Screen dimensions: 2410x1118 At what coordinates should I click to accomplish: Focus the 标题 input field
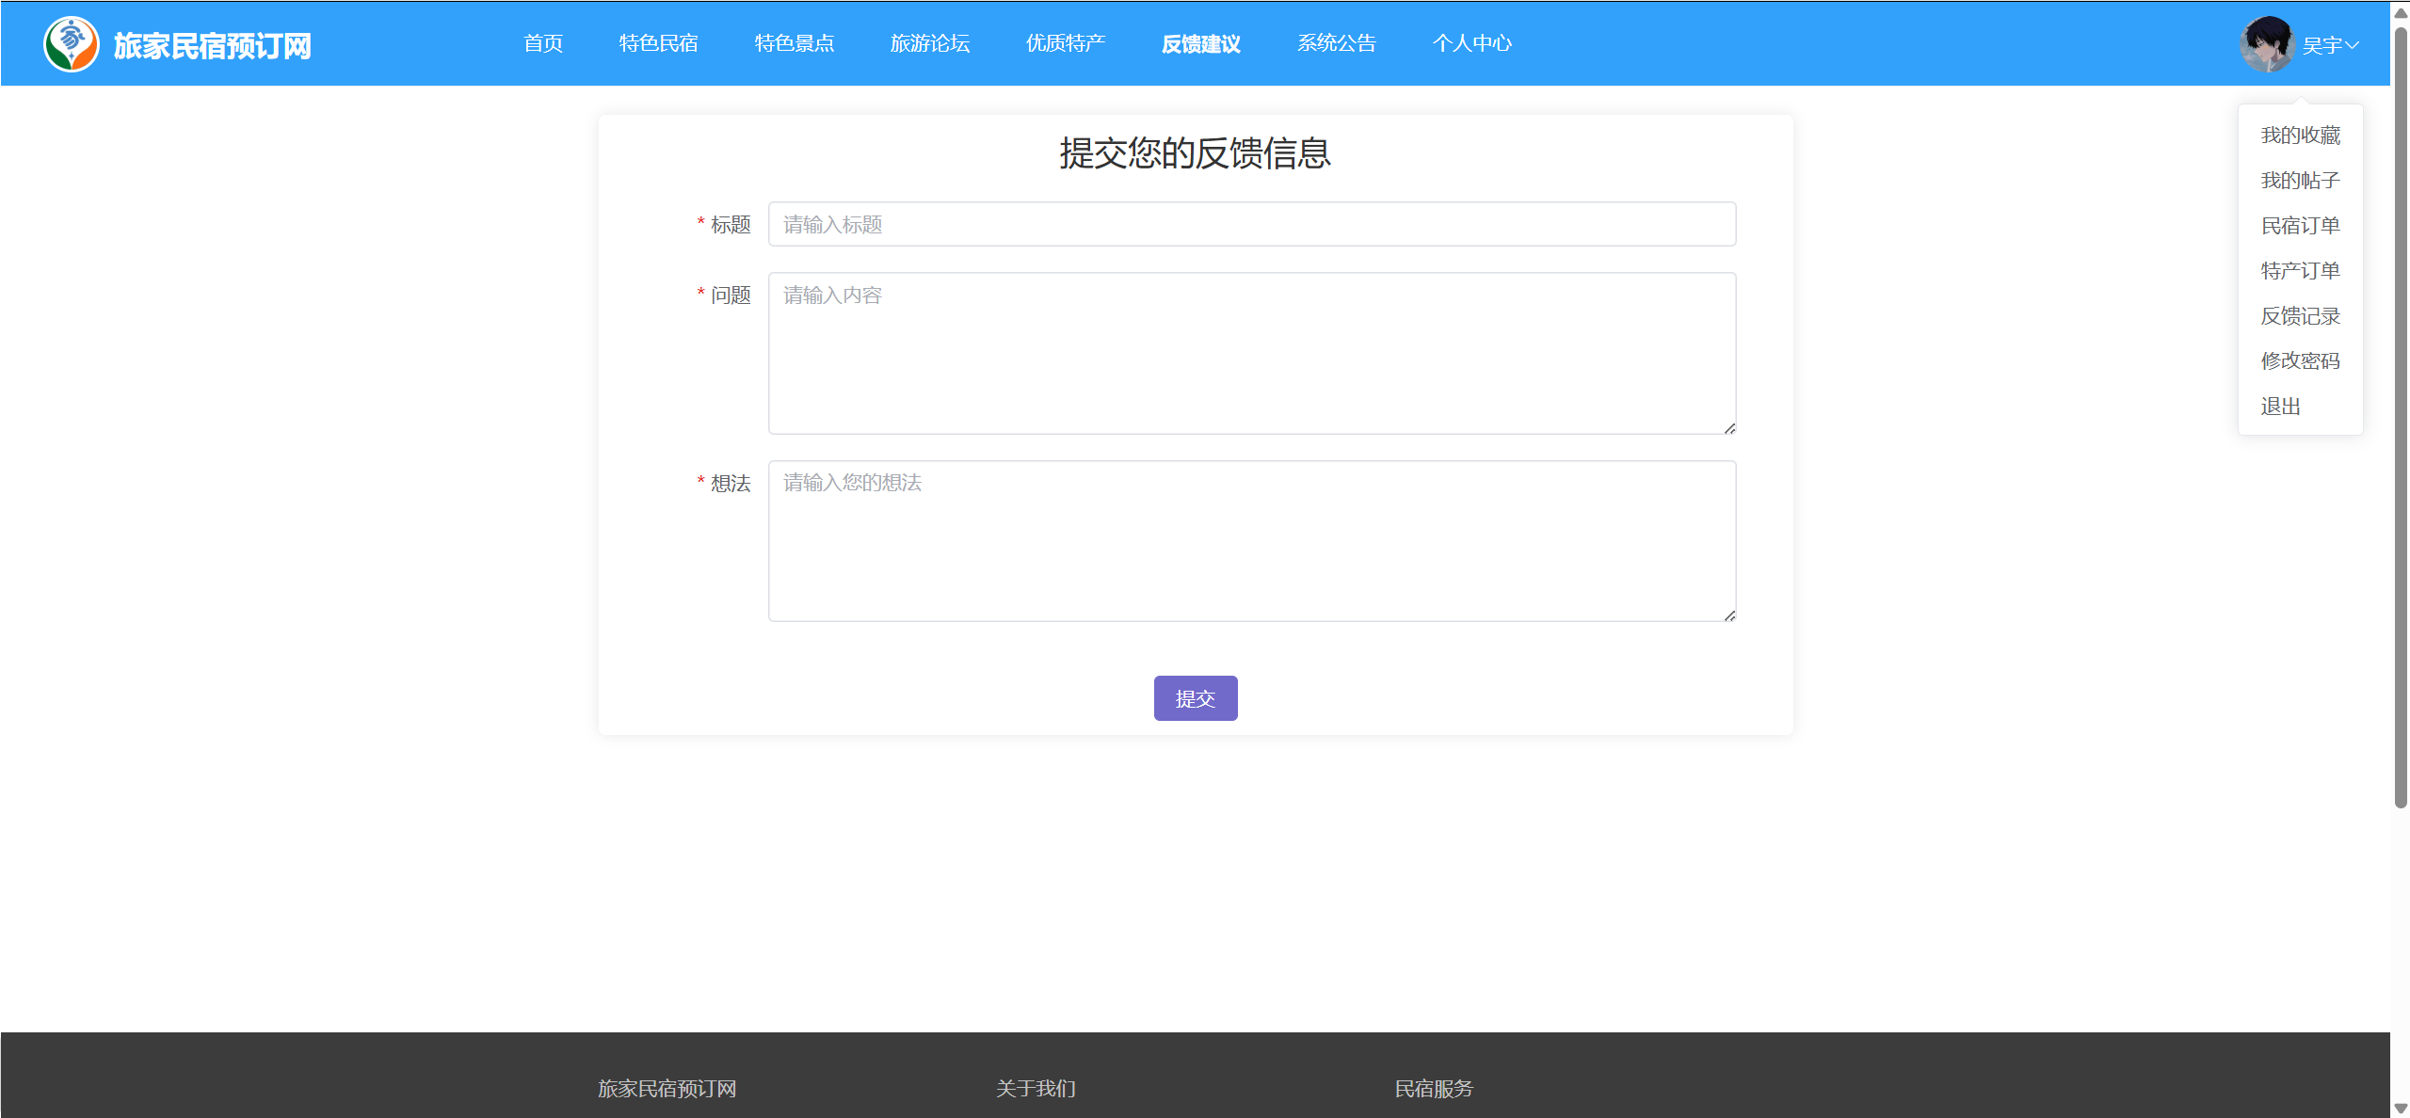pos(1251,224)
